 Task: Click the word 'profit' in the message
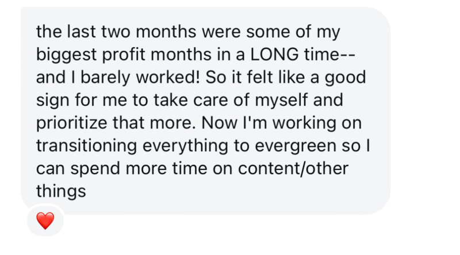[x=124, y=55]
